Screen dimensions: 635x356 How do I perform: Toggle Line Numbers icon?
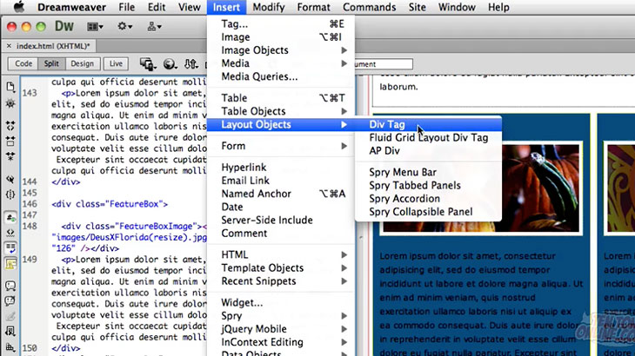pyautogui.click(x=10, y=217)
